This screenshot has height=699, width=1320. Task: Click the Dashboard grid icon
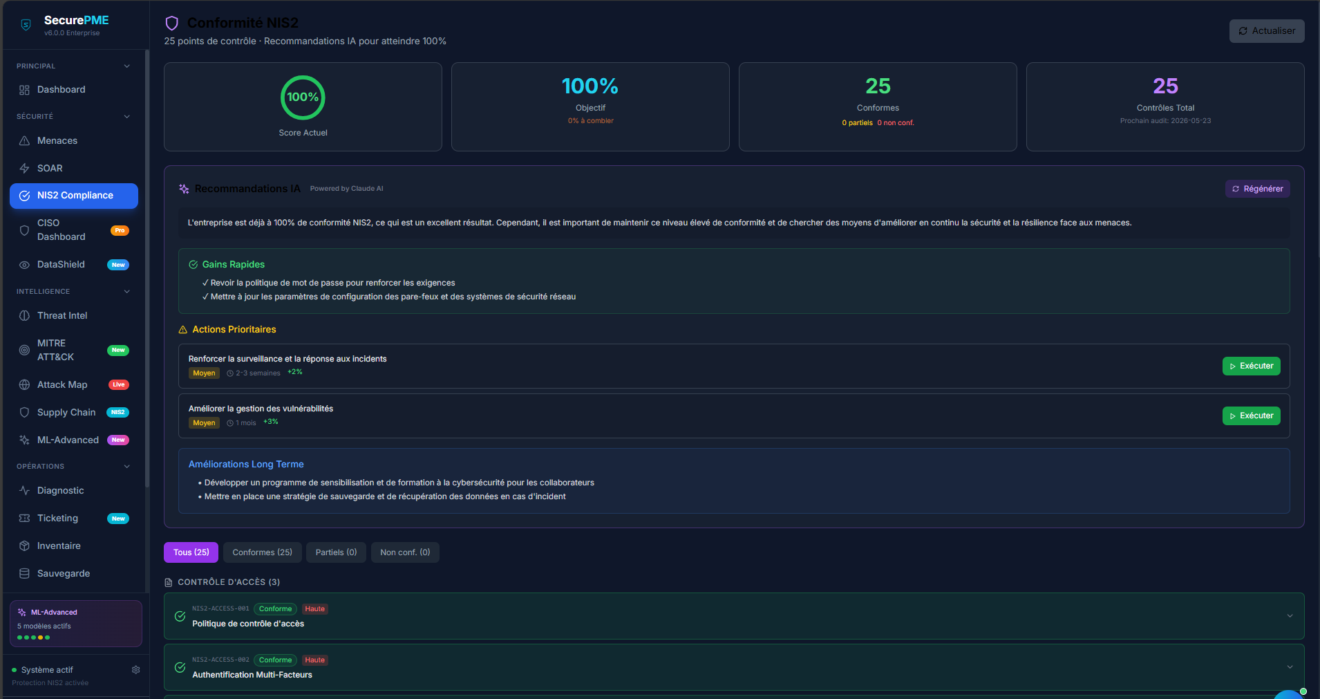[x=24, y=90]
